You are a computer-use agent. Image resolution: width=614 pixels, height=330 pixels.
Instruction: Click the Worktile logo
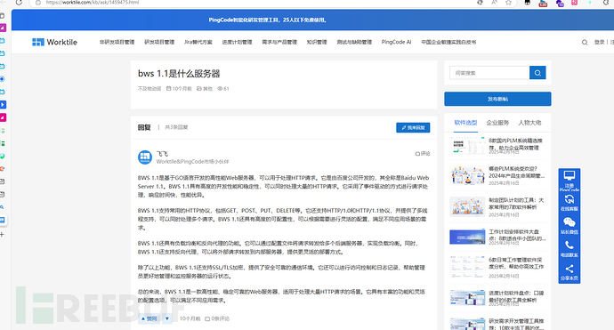pyautogui.click(x=54, y=42)
